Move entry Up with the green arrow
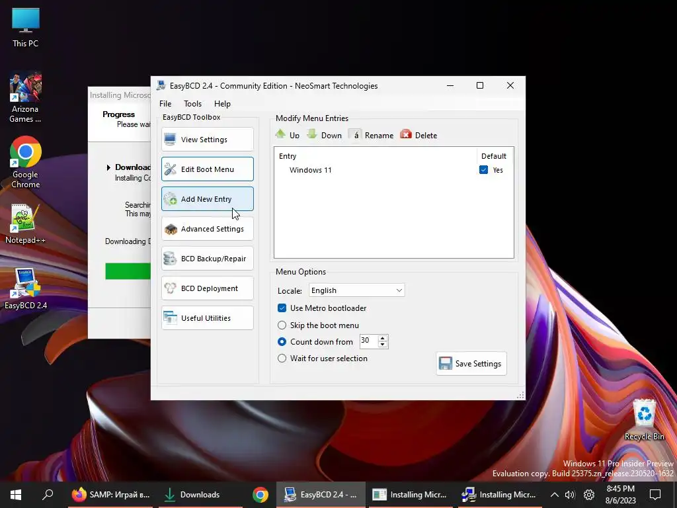Image resolution: width=677 pixels, height=508 pixels. pos(288,135)
